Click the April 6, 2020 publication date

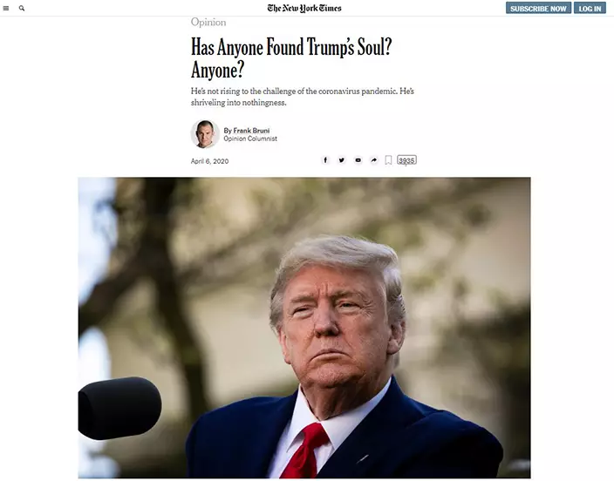(209, 161)
